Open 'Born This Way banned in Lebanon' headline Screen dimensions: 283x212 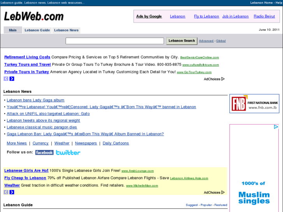(102, 107)
